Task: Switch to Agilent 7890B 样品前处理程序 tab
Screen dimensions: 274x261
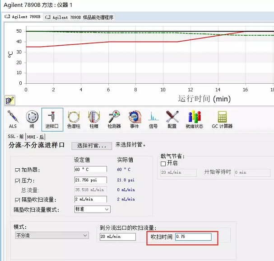Action: point(79,17)
